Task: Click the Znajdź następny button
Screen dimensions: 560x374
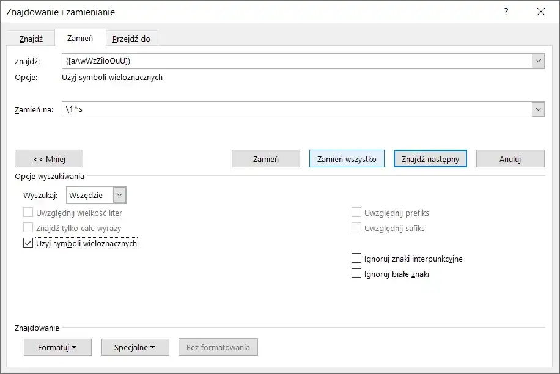Action: click(430, 159)
